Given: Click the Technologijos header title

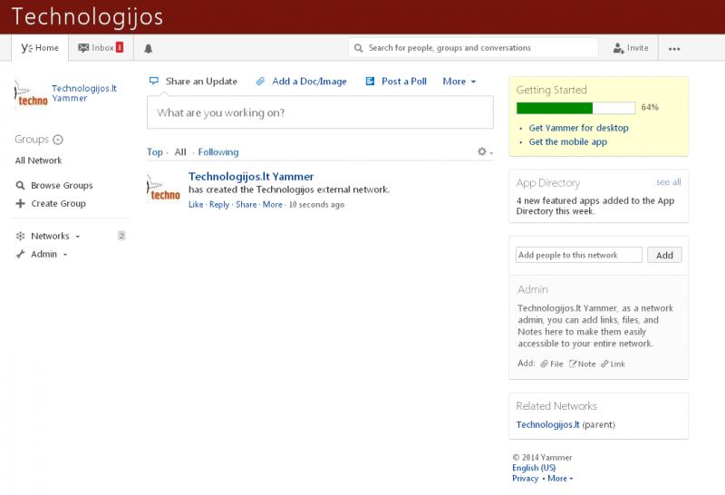Looking at the screenshot, I should click(87, 16).
